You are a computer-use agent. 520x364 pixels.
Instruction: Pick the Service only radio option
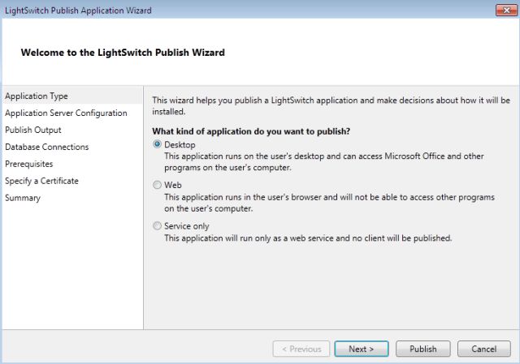click(158, 226)
